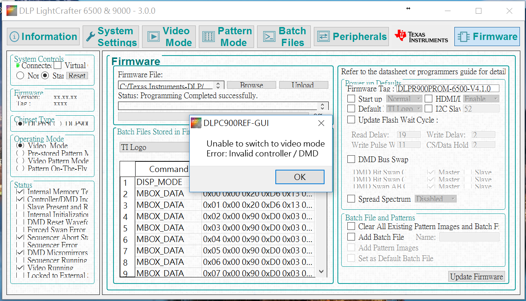This screenshot has width=526, height=301.
Task: Open the TI Logo default dropdown in Power up Defaults
Action: point(404,109)
